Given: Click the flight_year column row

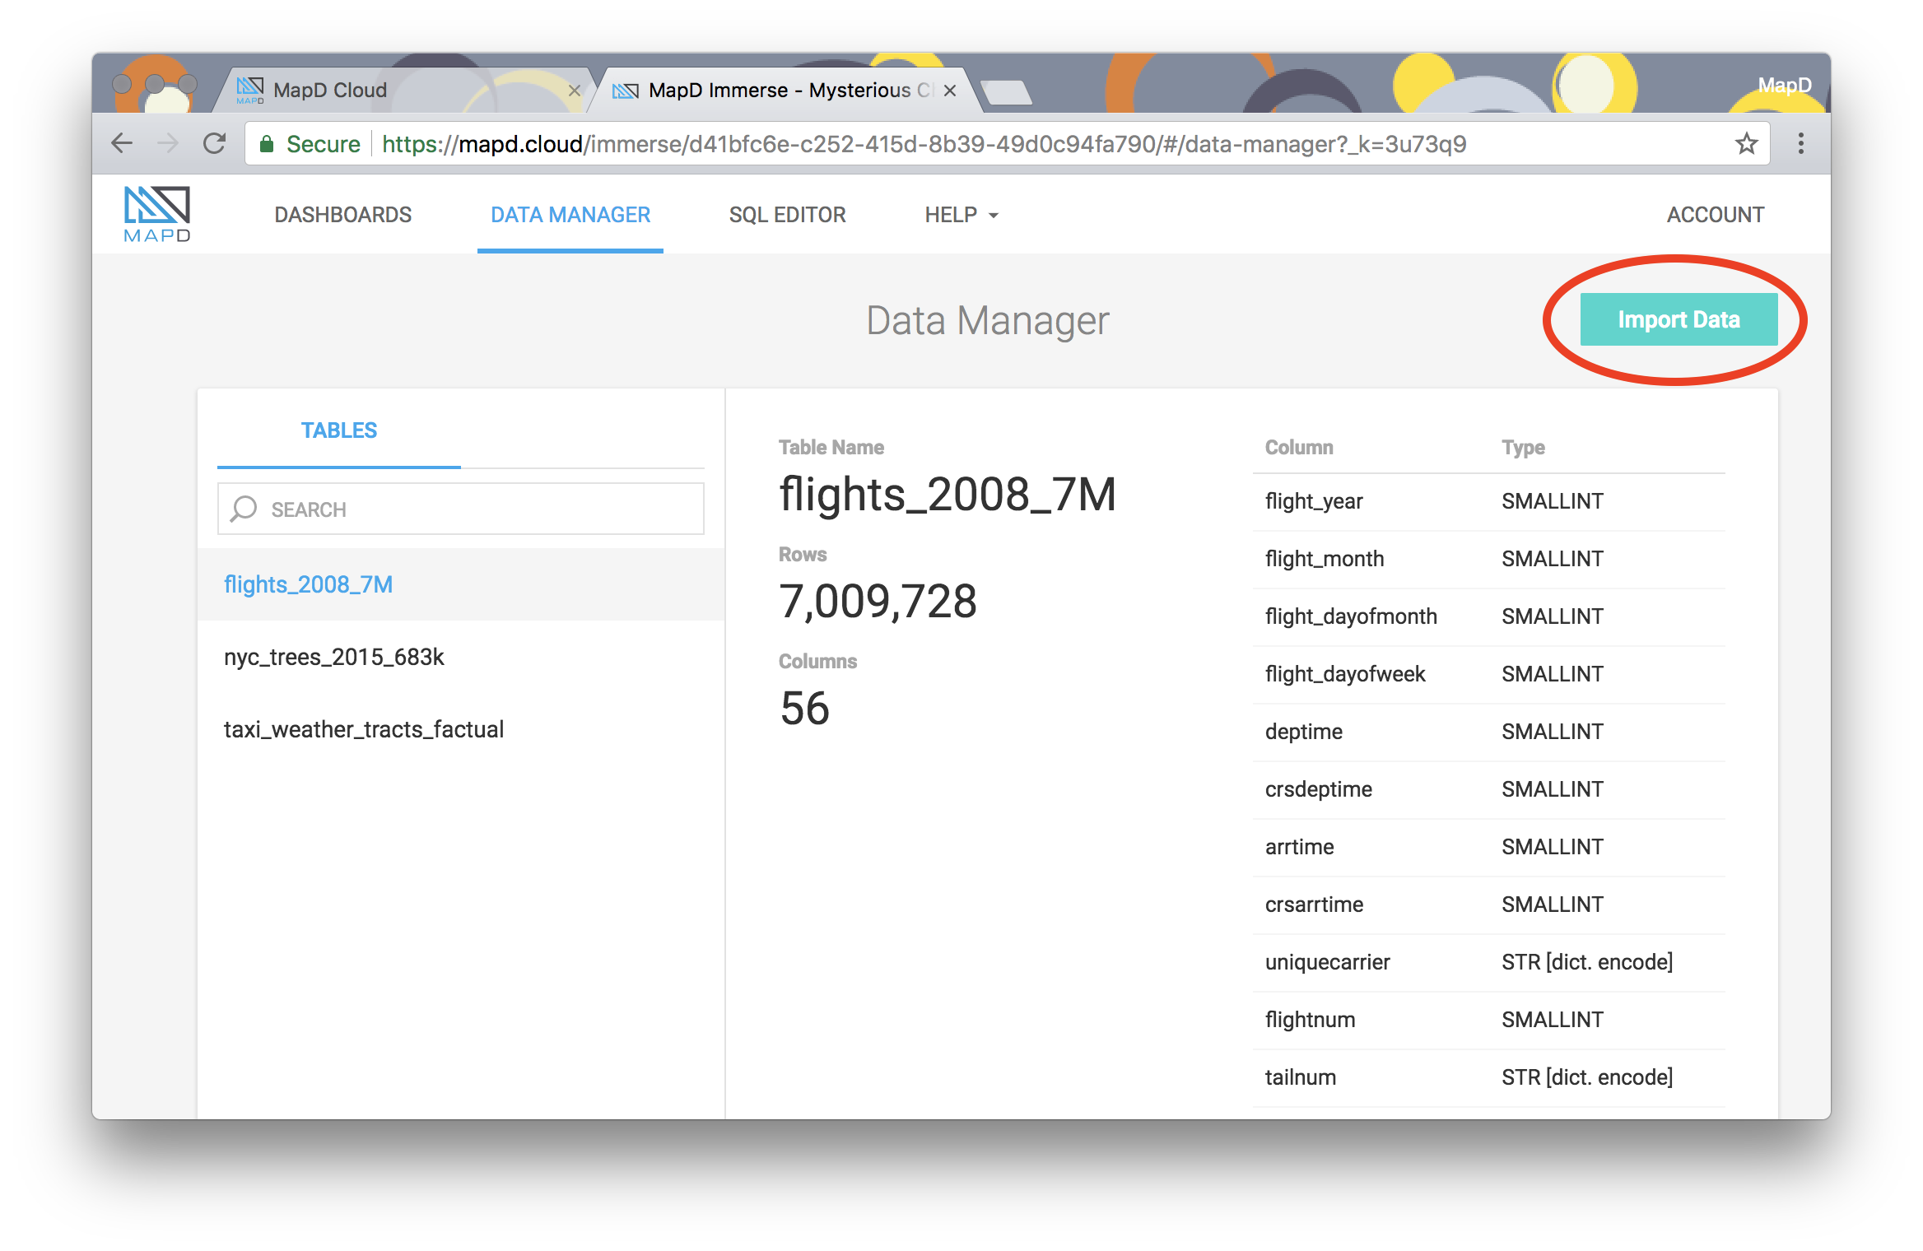Looking at the screenshot, I should tap(1488, 501).
